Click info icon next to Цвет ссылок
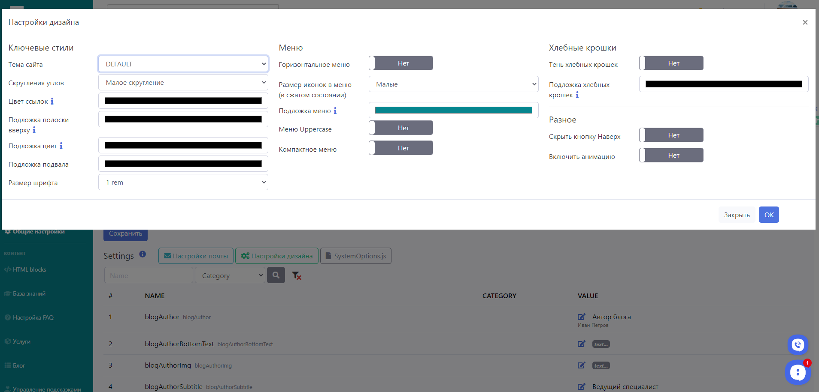Viewport: 819px width, 392px height. pyautogui.click(x=52, y=102)
